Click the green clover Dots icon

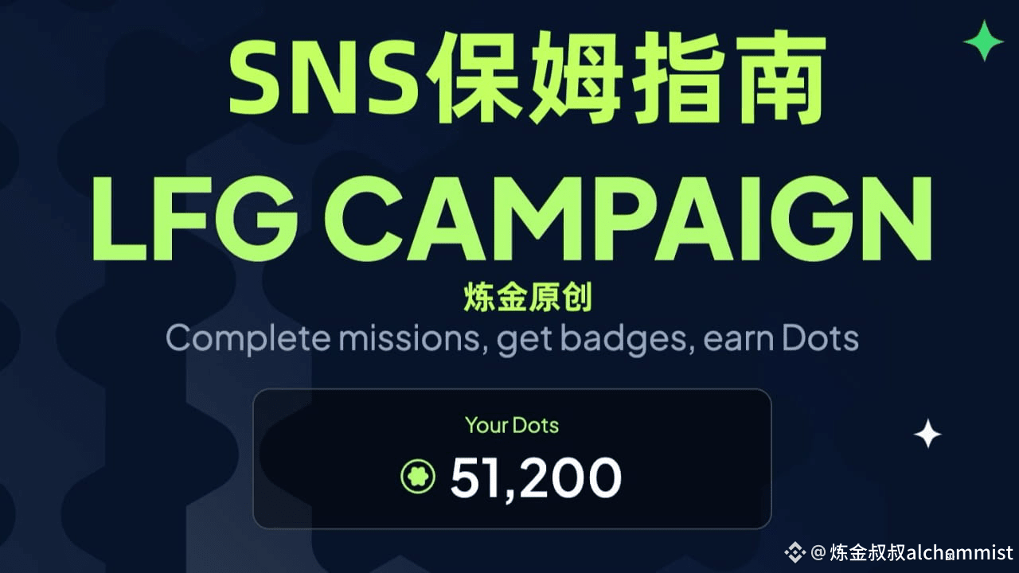(417, 477)
